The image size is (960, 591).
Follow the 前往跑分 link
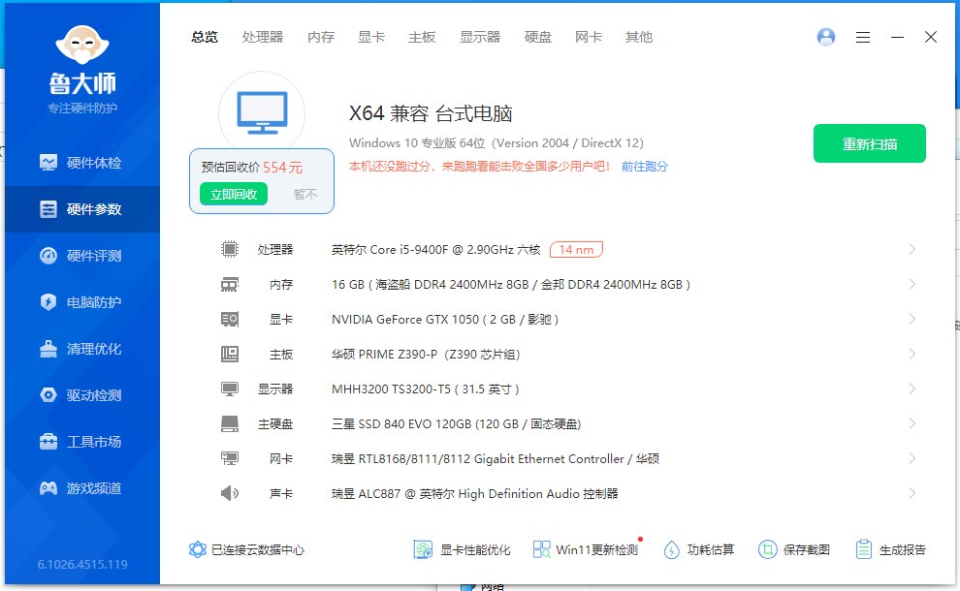click(645, 167)
